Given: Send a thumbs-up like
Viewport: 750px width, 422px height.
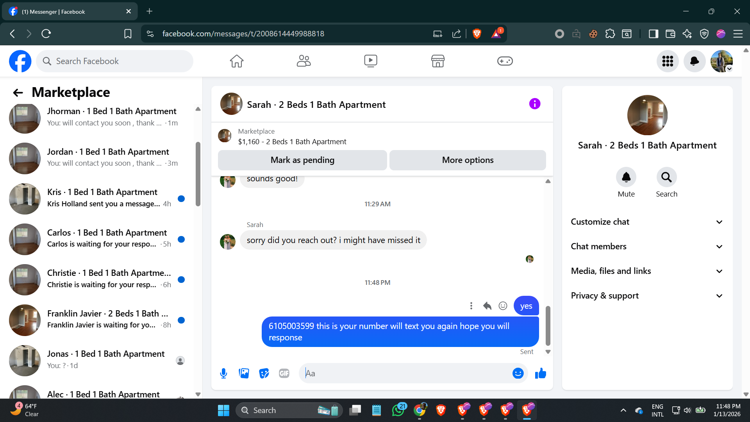Looking at the screenshot, I should point(541,374).
